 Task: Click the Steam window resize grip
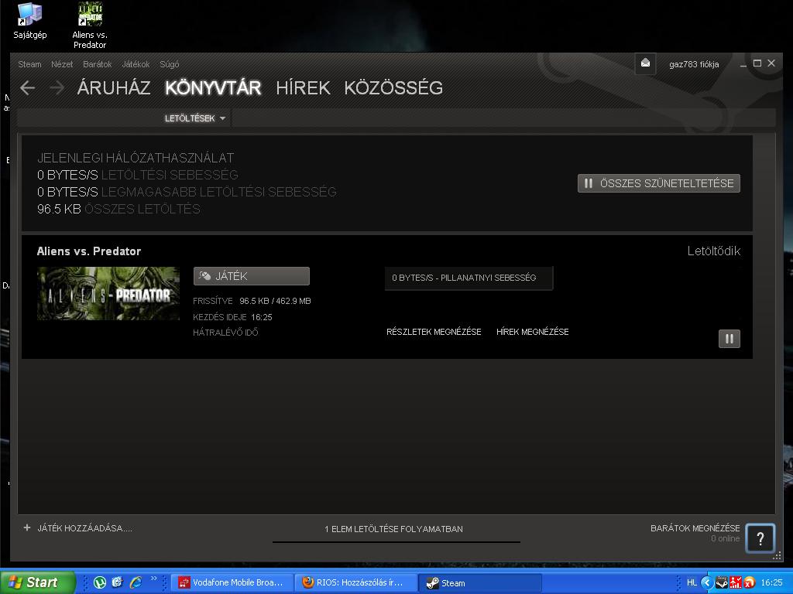778,555
